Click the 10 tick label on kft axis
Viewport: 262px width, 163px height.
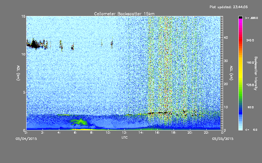[x=226, y=107]
